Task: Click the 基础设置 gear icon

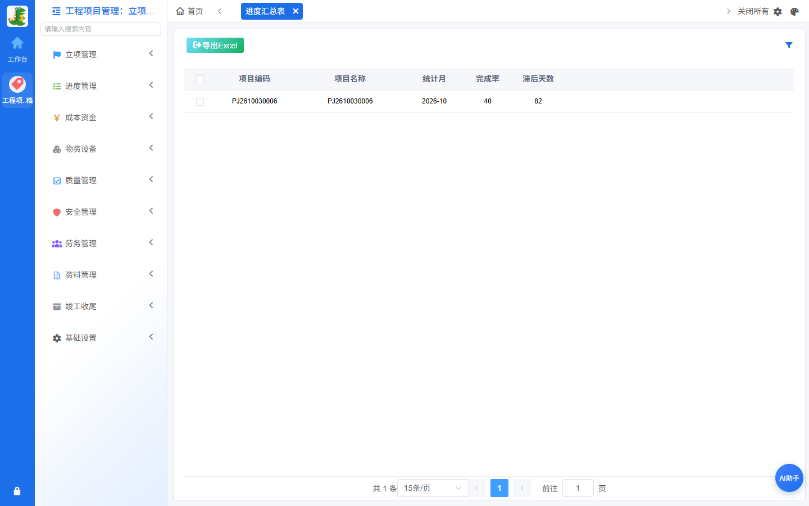Action: click(57, 338)
